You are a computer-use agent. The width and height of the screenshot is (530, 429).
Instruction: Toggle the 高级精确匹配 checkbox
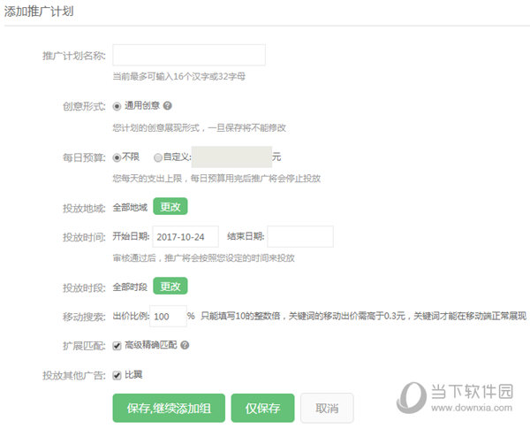coord(117,346)
